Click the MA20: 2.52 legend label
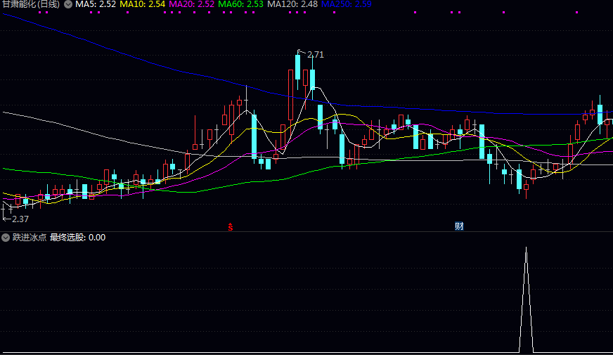 pos(192,4)
